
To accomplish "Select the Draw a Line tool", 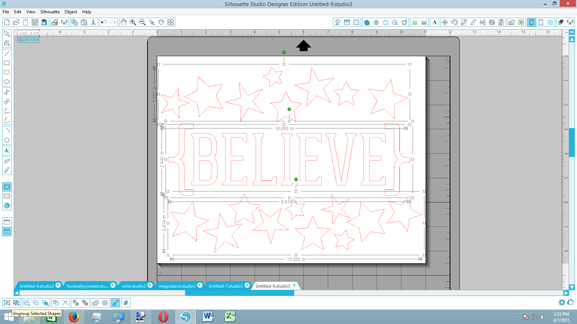I will click(x=7, y=54).
